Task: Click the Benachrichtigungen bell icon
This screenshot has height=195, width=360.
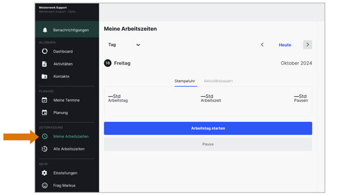Action: pyautogui.click(x=45, y=30)
